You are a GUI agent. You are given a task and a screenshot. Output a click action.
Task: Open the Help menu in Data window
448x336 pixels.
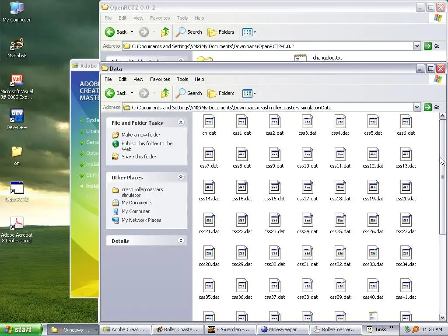coord(199,79)
